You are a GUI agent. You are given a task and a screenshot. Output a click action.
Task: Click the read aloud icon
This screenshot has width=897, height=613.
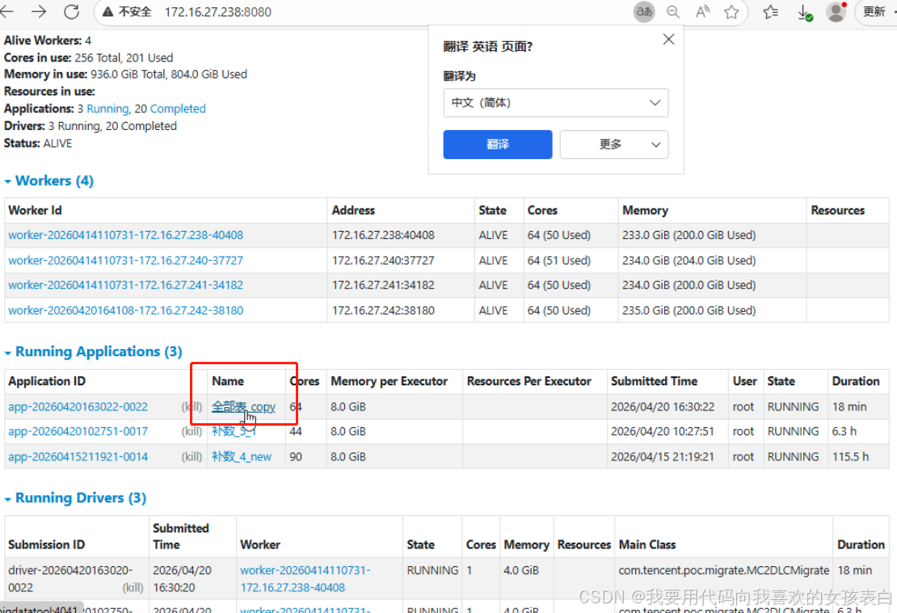[x=702, y=11]
